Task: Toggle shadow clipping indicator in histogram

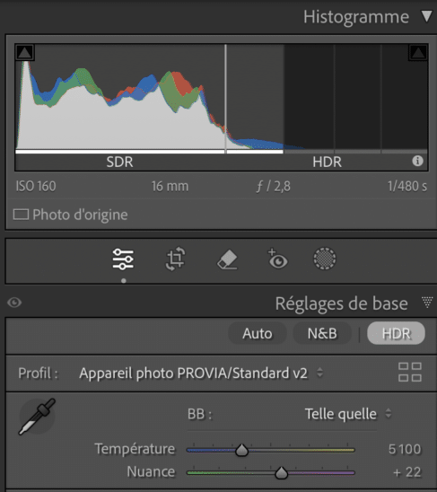Action: (24, 52)
